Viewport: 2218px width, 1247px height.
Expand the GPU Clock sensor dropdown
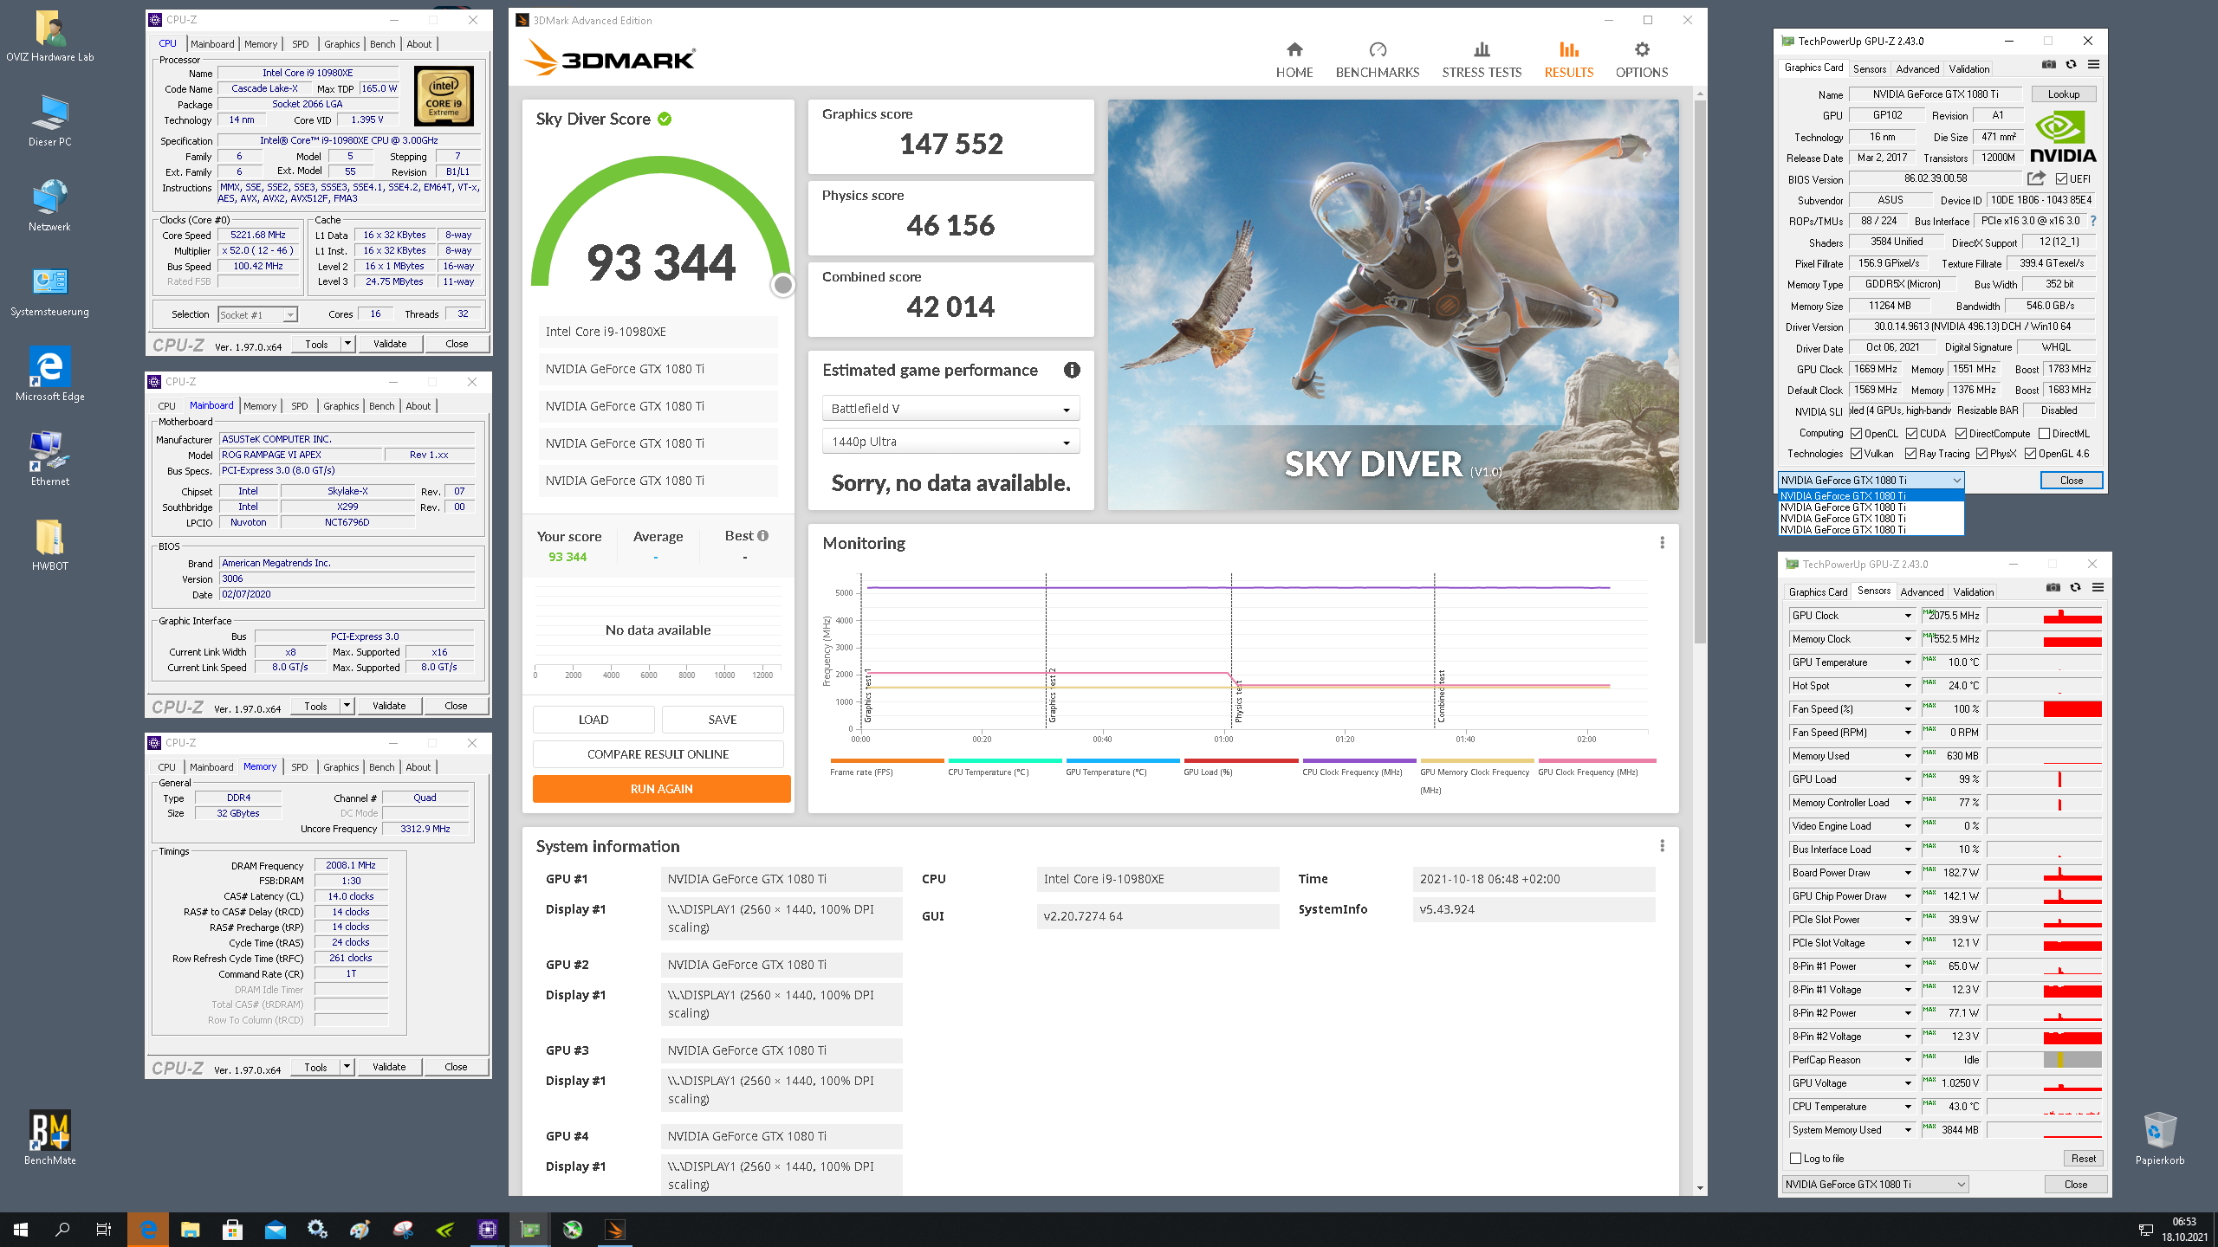coord(1908,616)
